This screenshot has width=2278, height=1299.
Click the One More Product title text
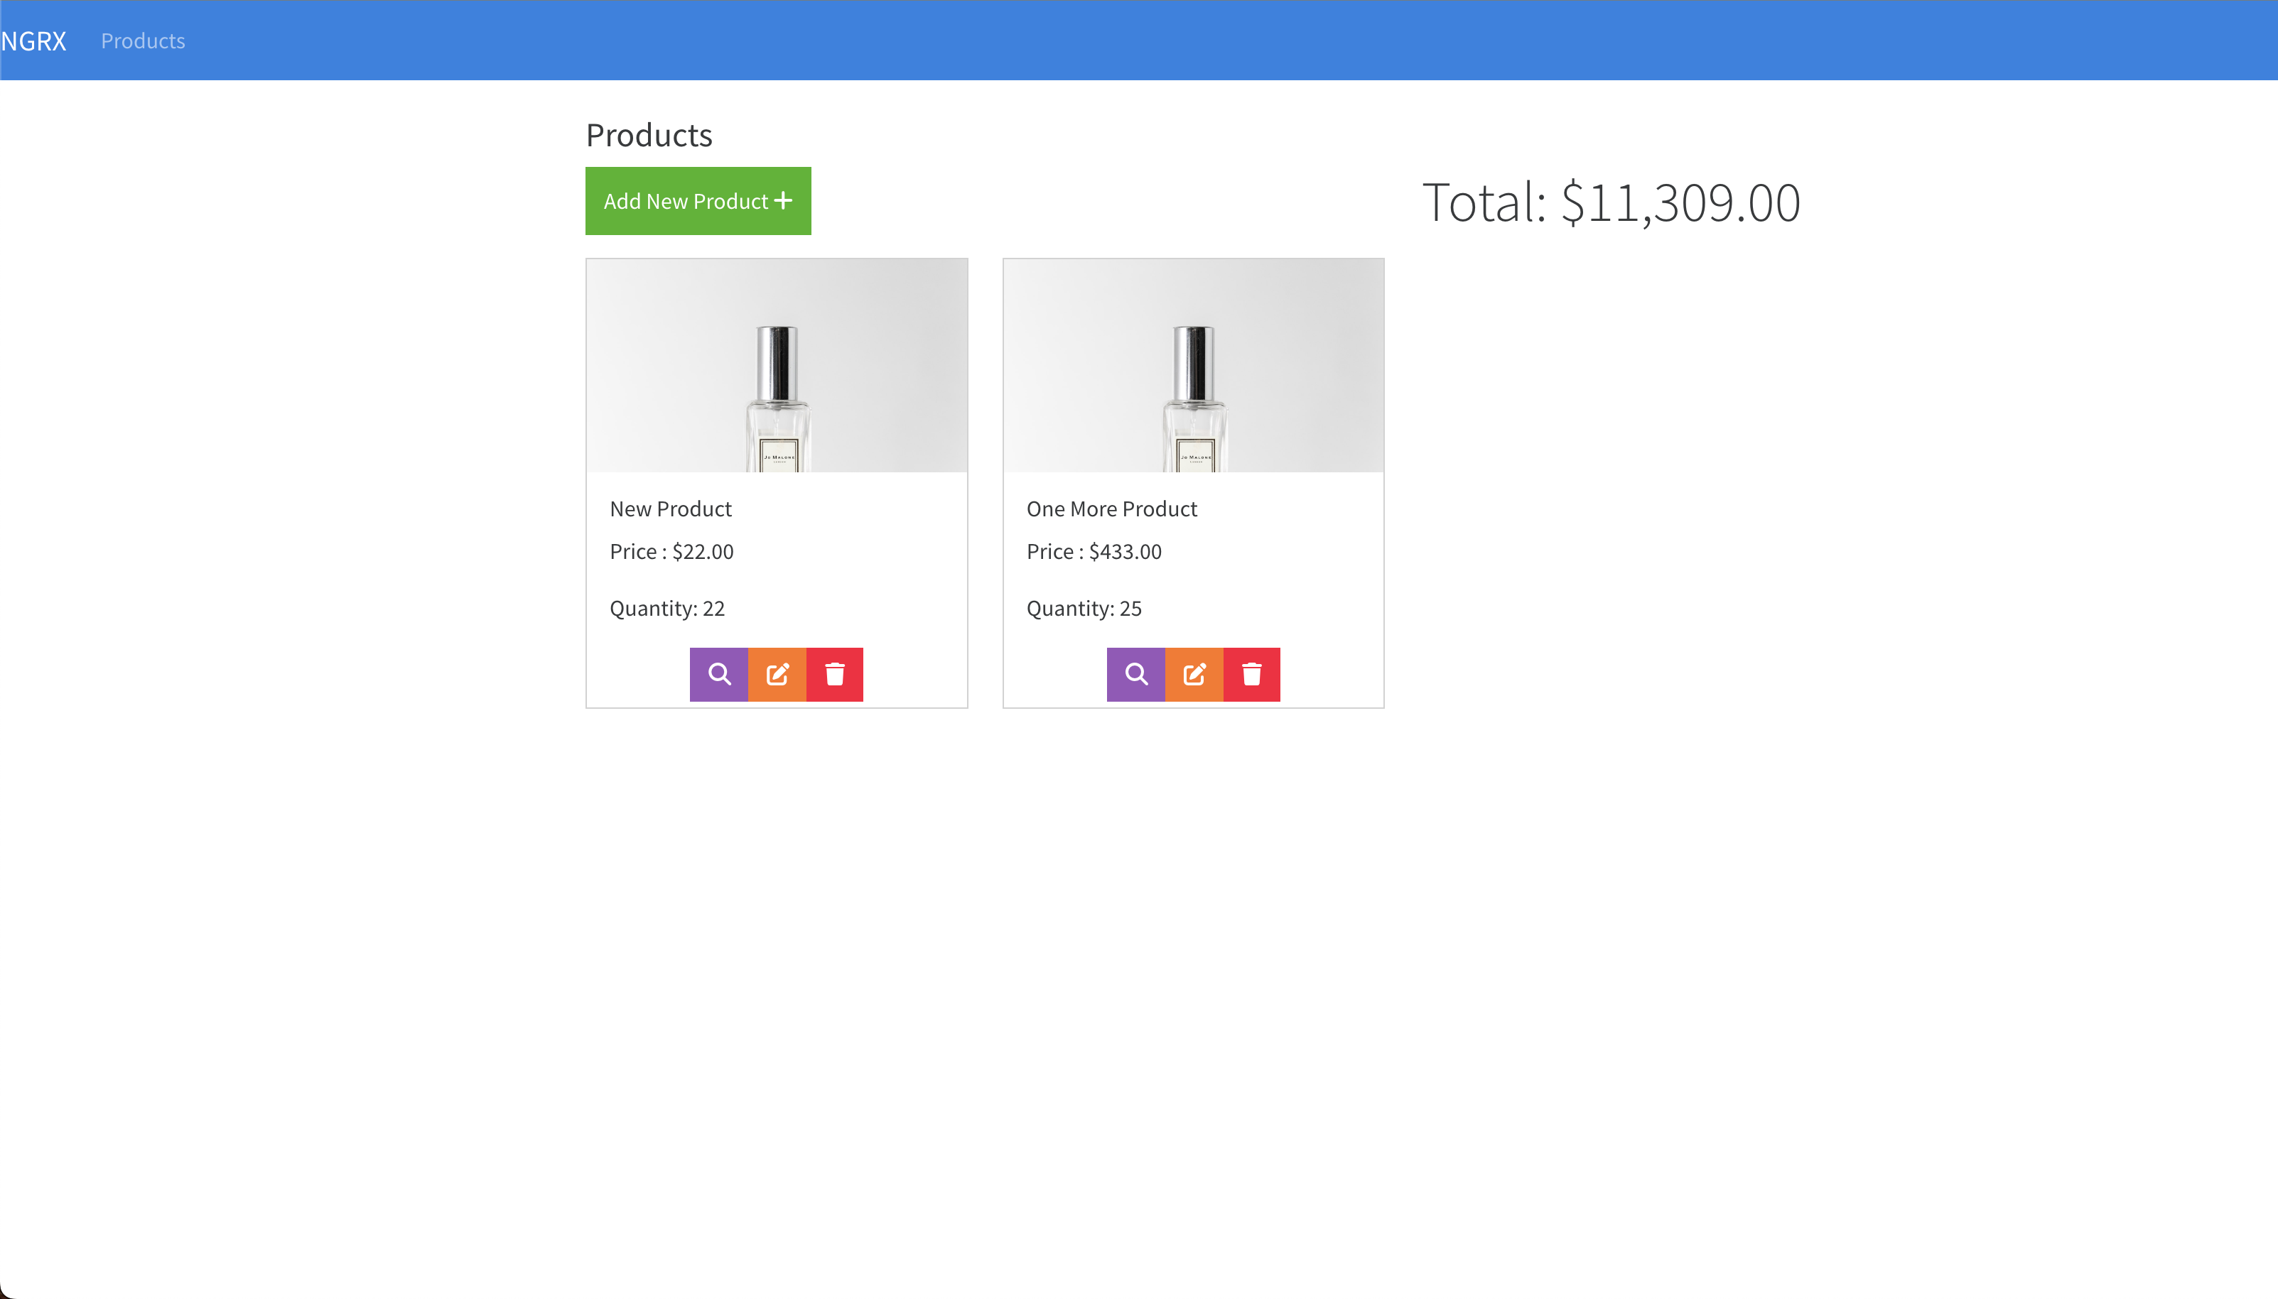[1112, 508]
